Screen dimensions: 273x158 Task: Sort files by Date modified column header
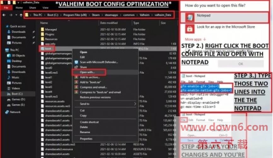[x=109, y=23]
